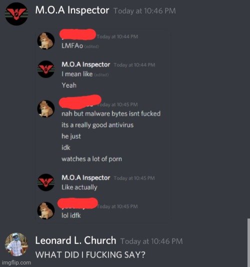Screen dimensions: 250x267
Task: Click the redacted username above LMFAo
Action: [x=77, y=35]
